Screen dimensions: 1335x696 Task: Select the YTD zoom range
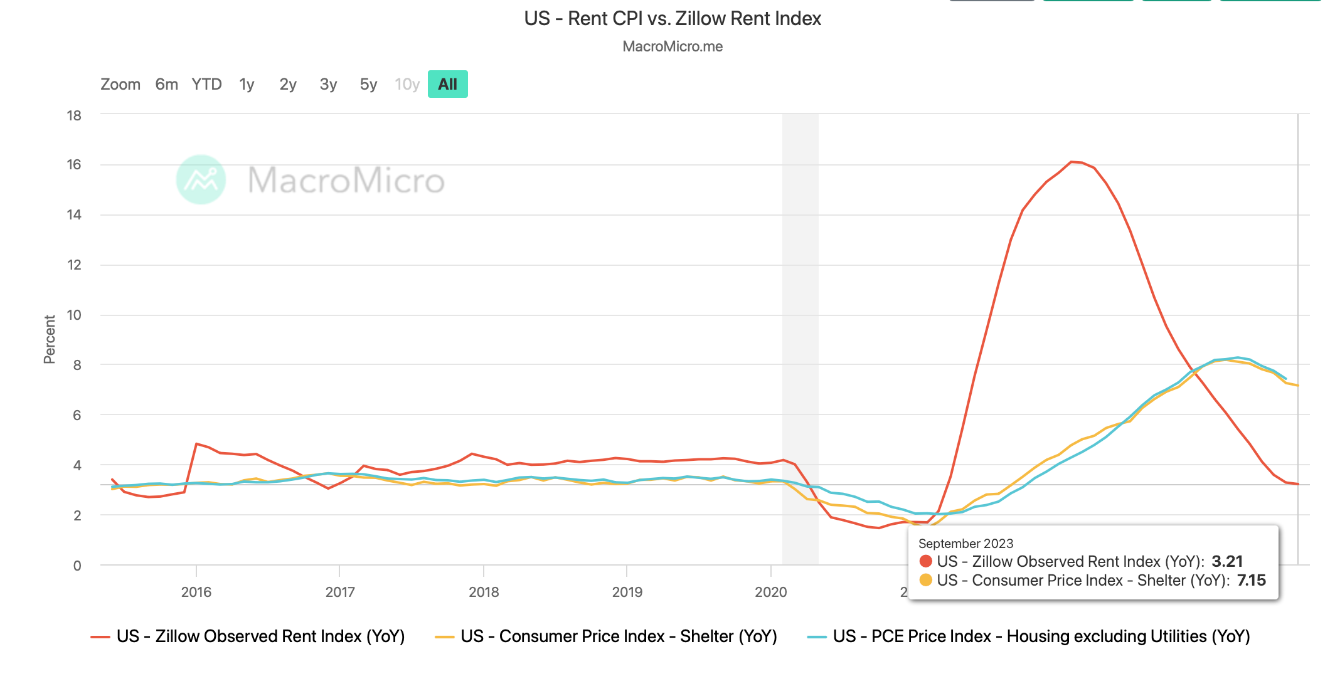tap(206, 84)
